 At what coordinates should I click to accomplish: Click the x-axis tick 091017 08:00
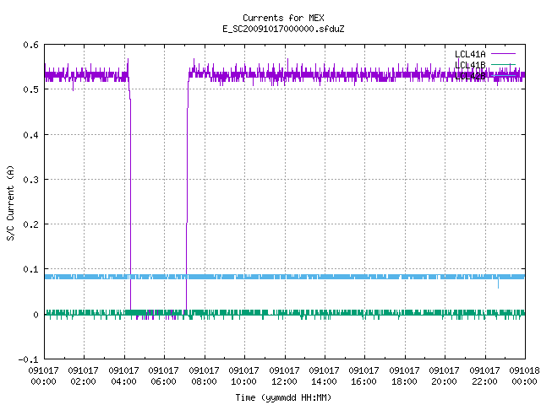204,376
